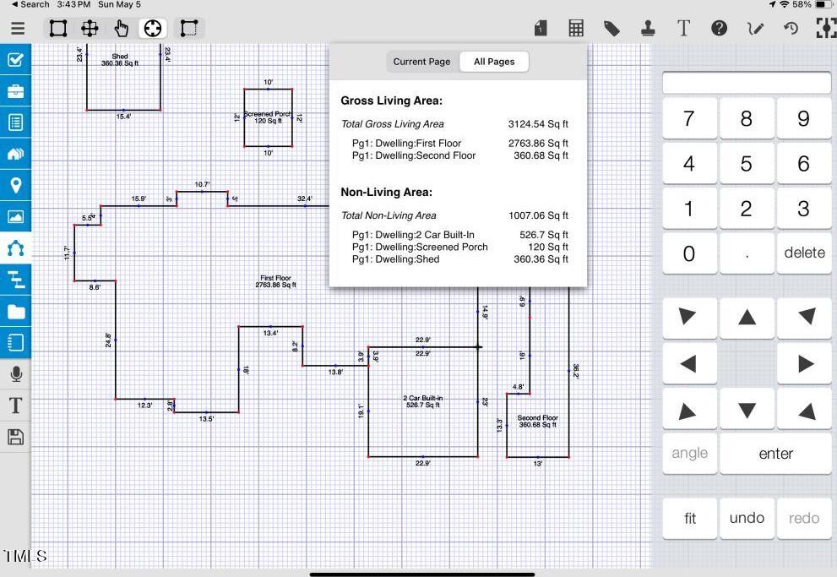The height and width of the screenshot is (577, 837).
Task: Tap the up arrow direction key
Action: click(747, 318)
